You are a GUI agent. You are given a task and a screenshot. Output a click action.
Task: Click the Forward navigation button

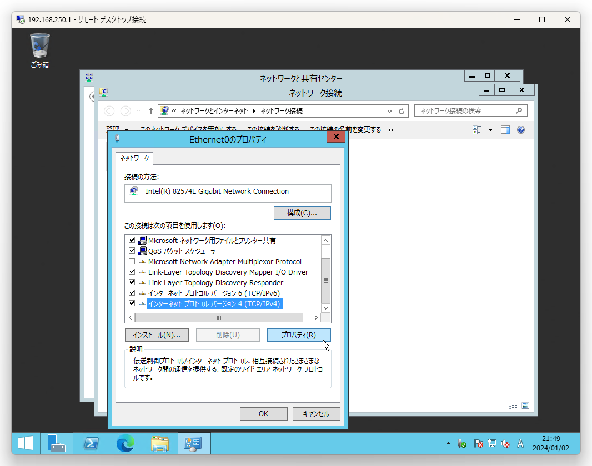click(x=126, y=111)
